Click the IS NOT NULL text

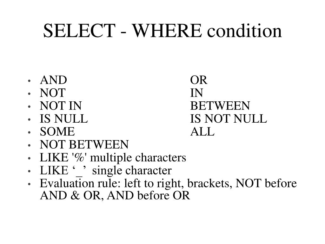(x=229, y=119)
